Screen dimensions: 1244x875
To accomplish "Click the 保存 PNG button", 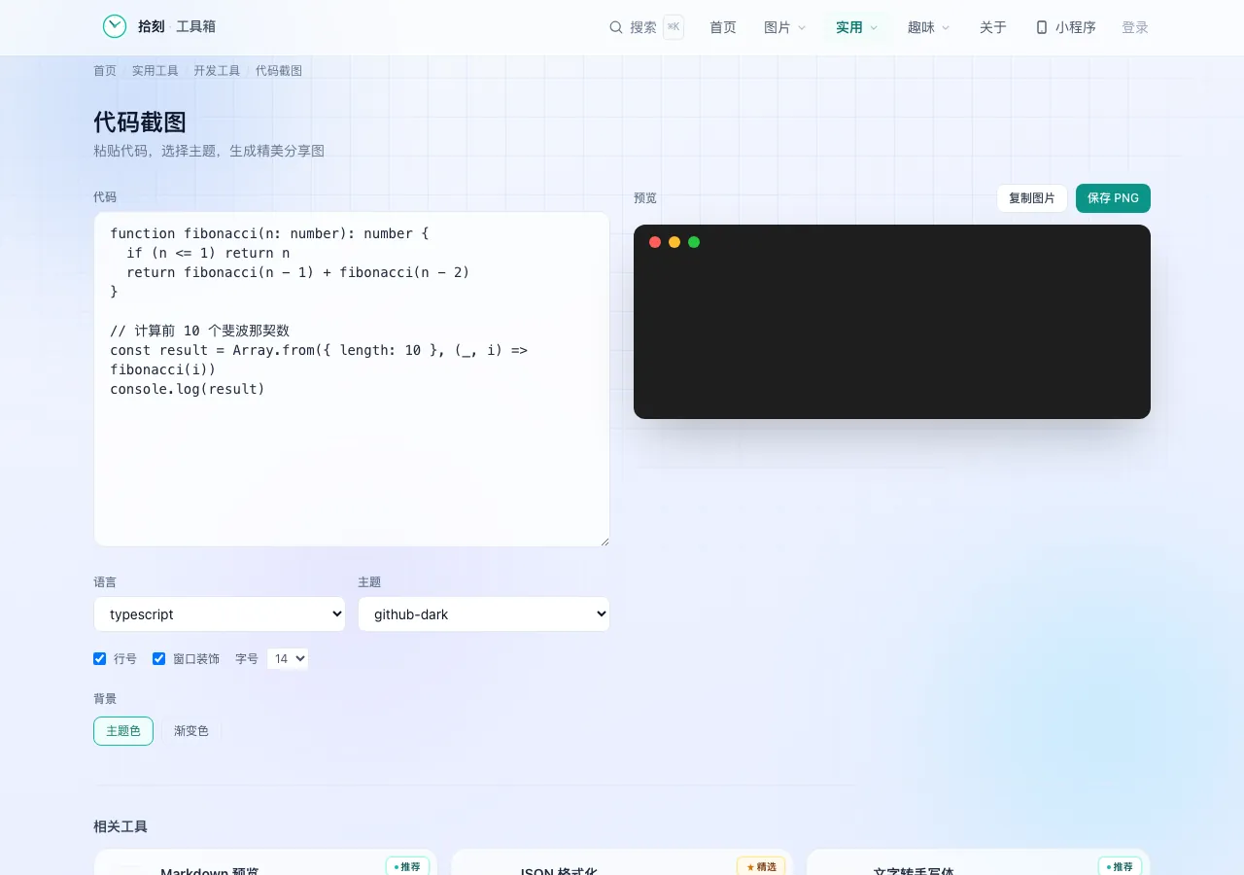I will click(x=1113, y=198).
